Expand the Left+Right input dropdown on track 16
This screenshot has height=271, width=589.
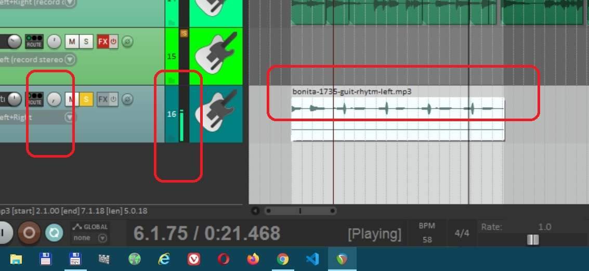coord(70,117)
